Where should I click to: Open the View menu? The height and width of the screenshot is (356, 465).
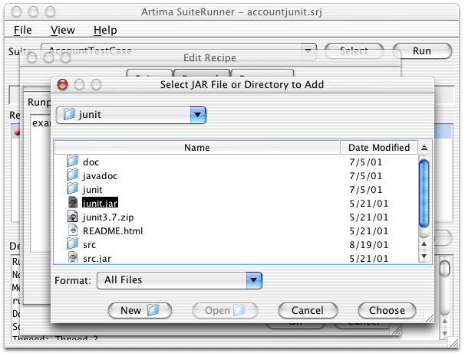63,30
